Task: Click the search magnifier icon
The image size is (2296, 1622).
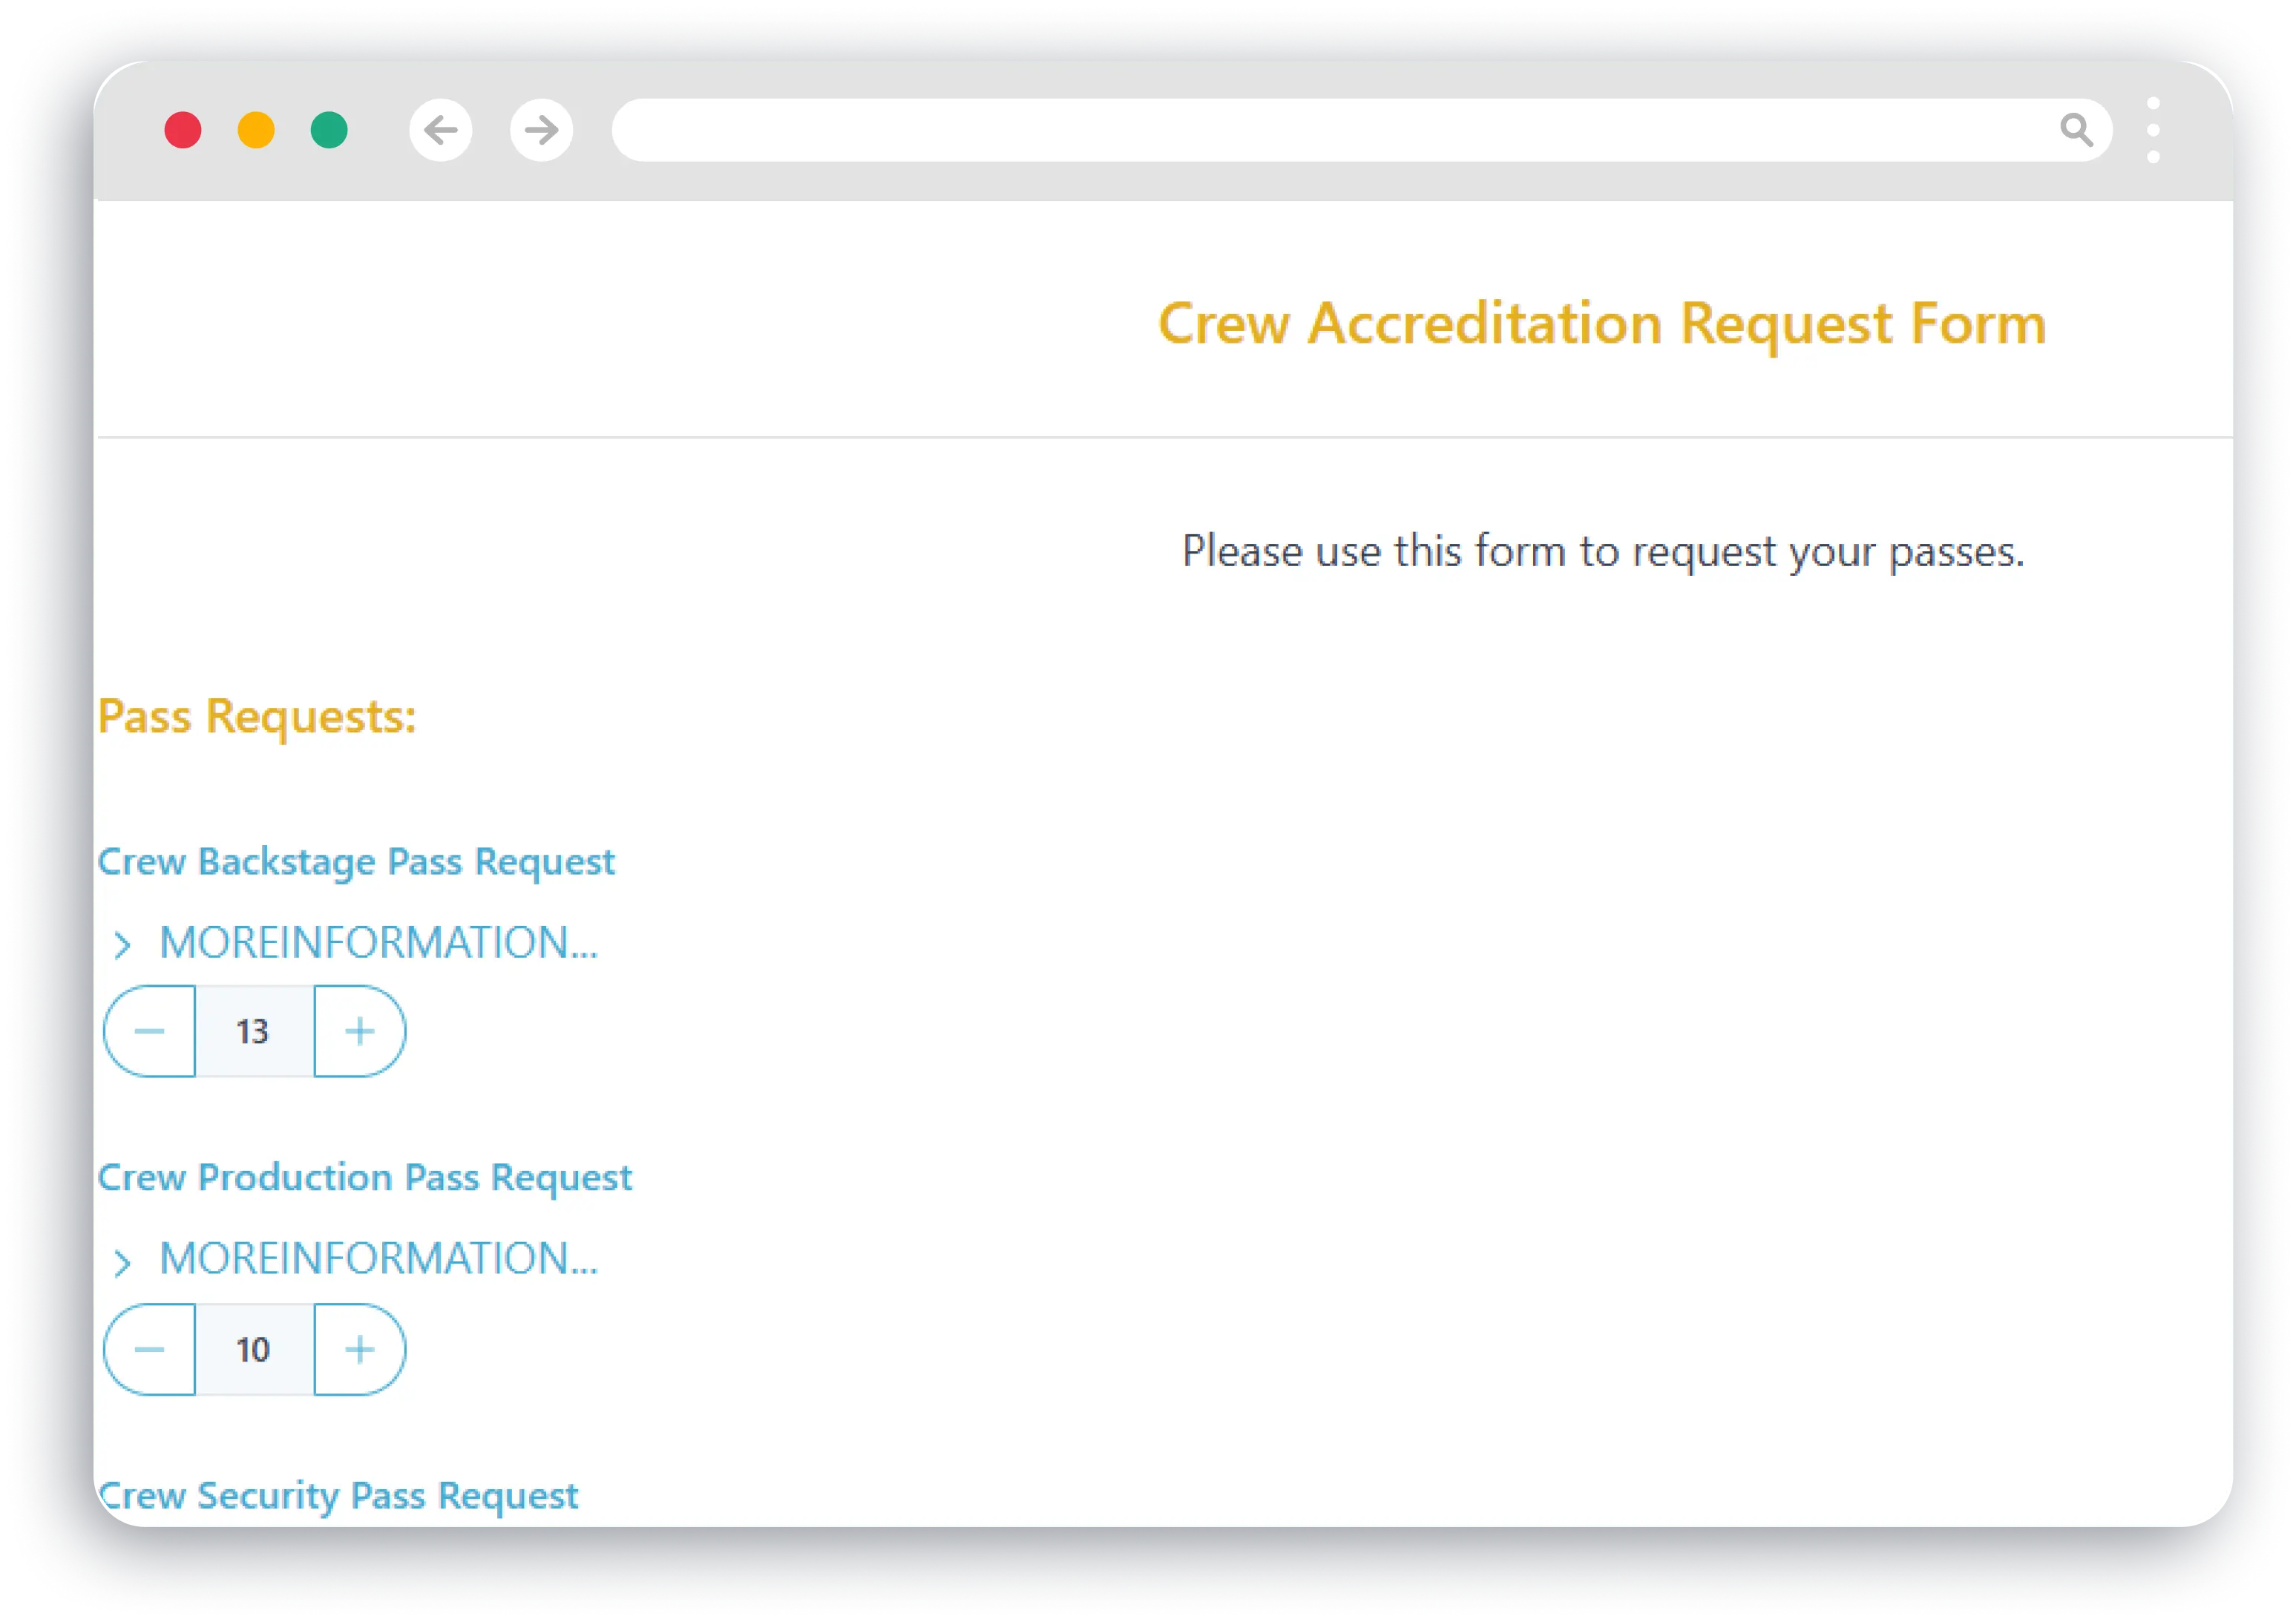Action: [2078, 130]
